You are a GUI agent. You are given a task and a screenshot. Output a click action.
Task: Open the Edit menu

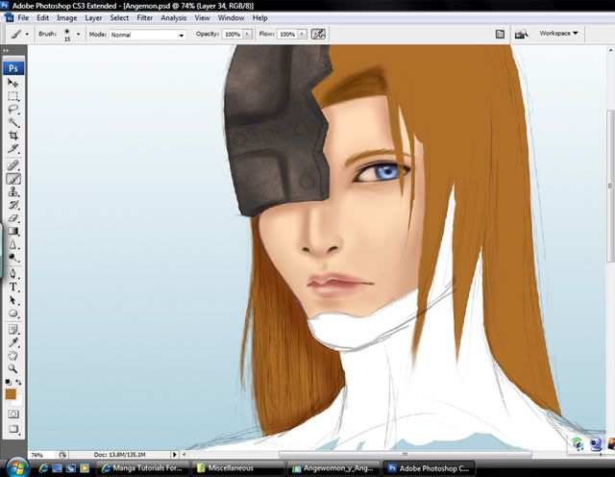coord(42,18)
